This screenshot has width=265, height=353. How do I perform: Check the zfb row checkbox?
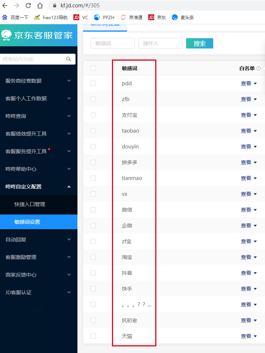coord(93,99)
